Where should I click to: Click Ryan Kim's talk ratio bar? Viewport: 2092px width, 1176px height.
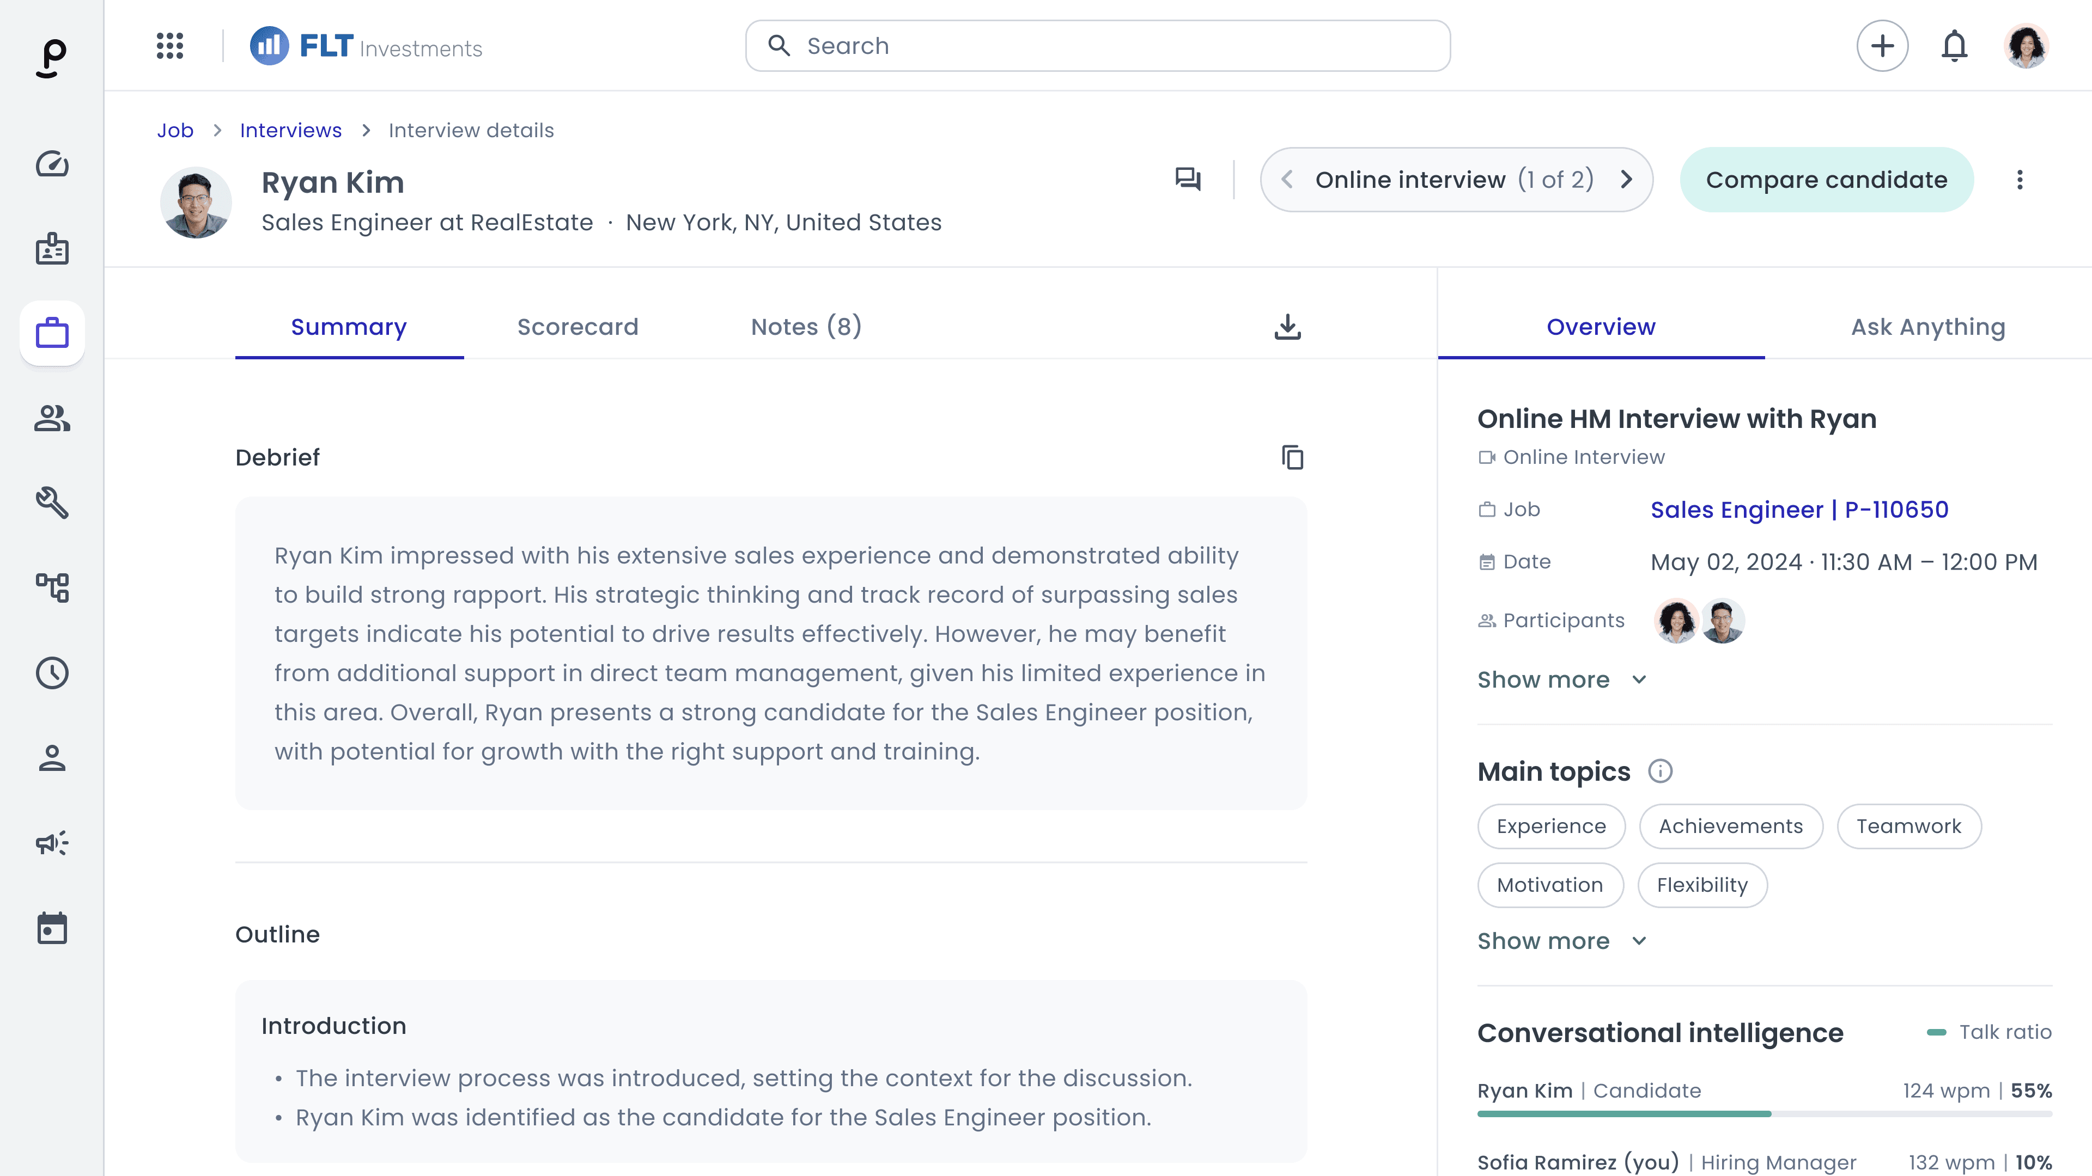pyautogui.click(x=1624, y=1114)
